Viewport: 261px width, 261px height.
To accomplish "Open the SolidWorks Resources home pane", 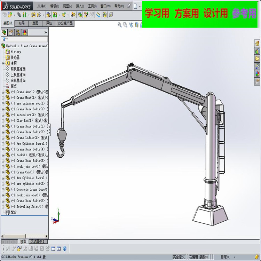I will coord(257,43).
